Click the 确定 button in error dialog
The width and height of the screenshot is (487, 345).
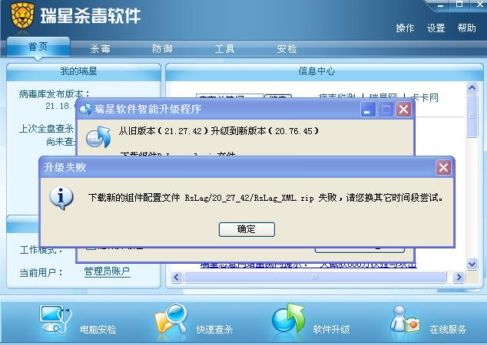click(x=247, y=229)
